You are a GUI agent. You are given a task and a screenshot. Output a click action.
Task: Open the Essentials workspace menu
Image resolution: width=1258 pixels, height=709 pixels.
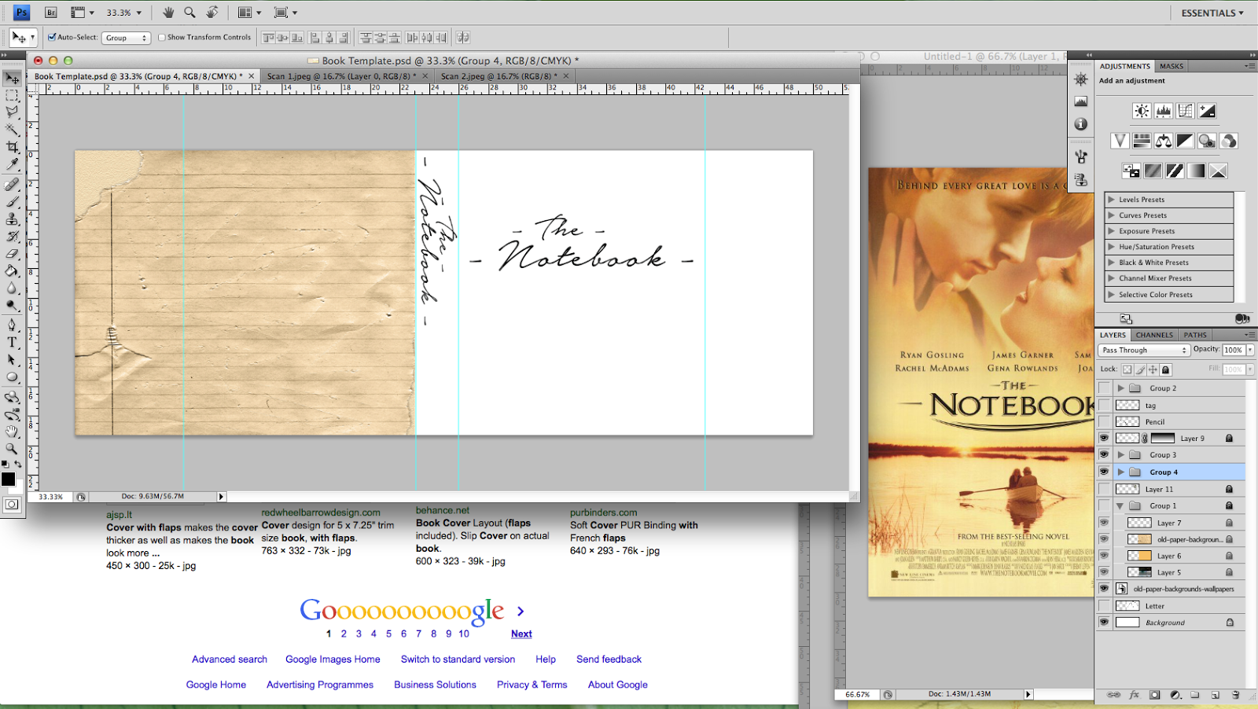pyautogui.click(x=1212, y=13)
